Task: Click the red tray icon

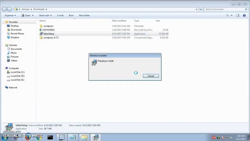Action: coord(214,137)
